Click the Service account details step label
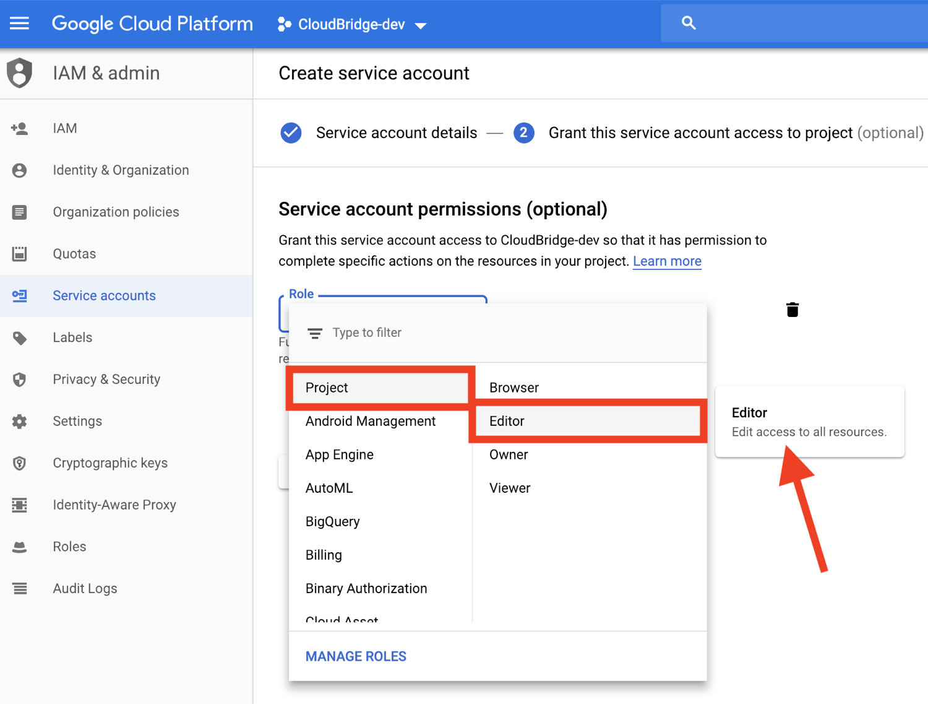 click(397, 133)
